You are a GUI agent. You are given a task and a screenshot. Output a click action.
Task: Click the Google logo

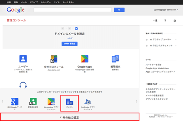tap(16, 10)
